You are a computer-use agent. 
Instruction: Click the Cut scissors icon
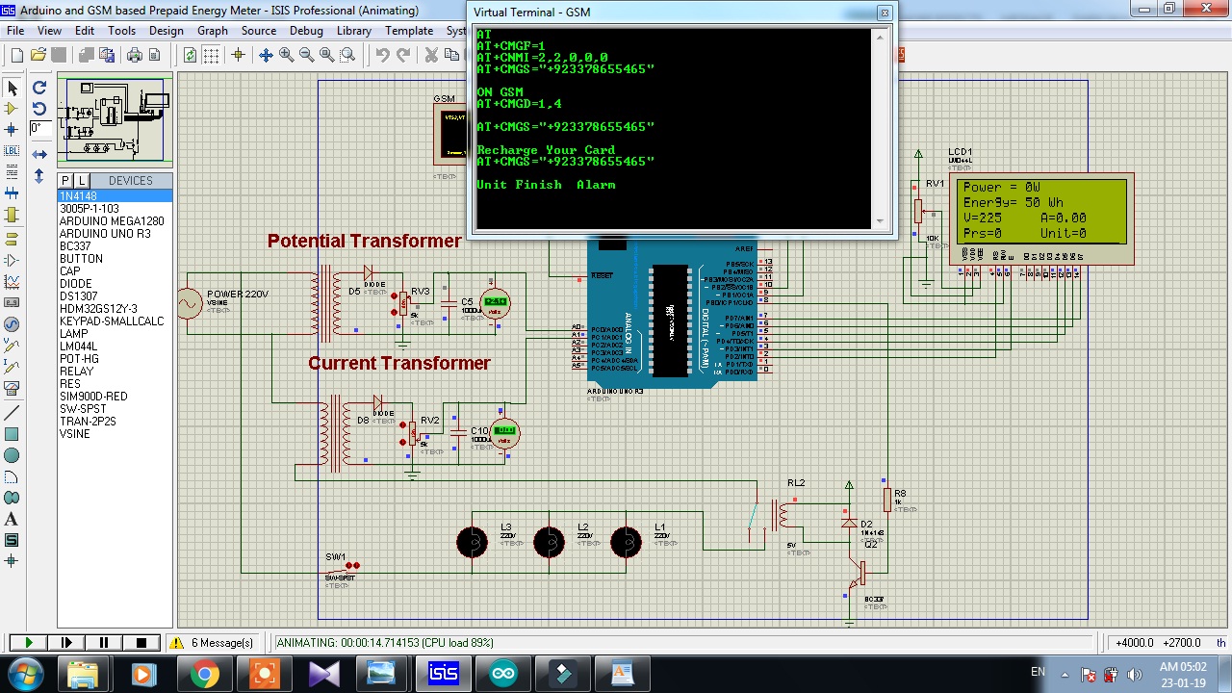click(431, 55)
